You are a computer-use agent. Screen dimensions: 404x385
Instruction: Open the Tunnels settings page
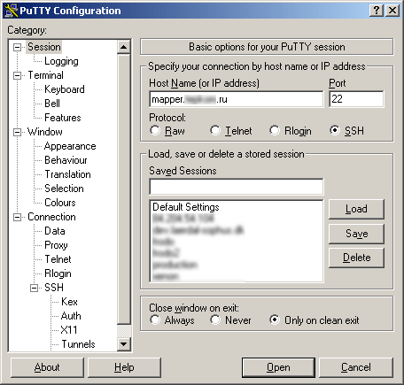tap(78, 344)
